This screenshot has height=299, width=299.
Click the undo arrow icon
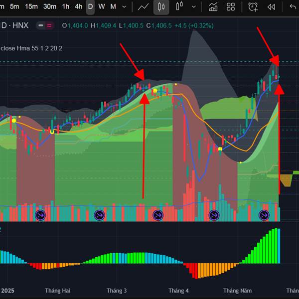tap(293, 7)
